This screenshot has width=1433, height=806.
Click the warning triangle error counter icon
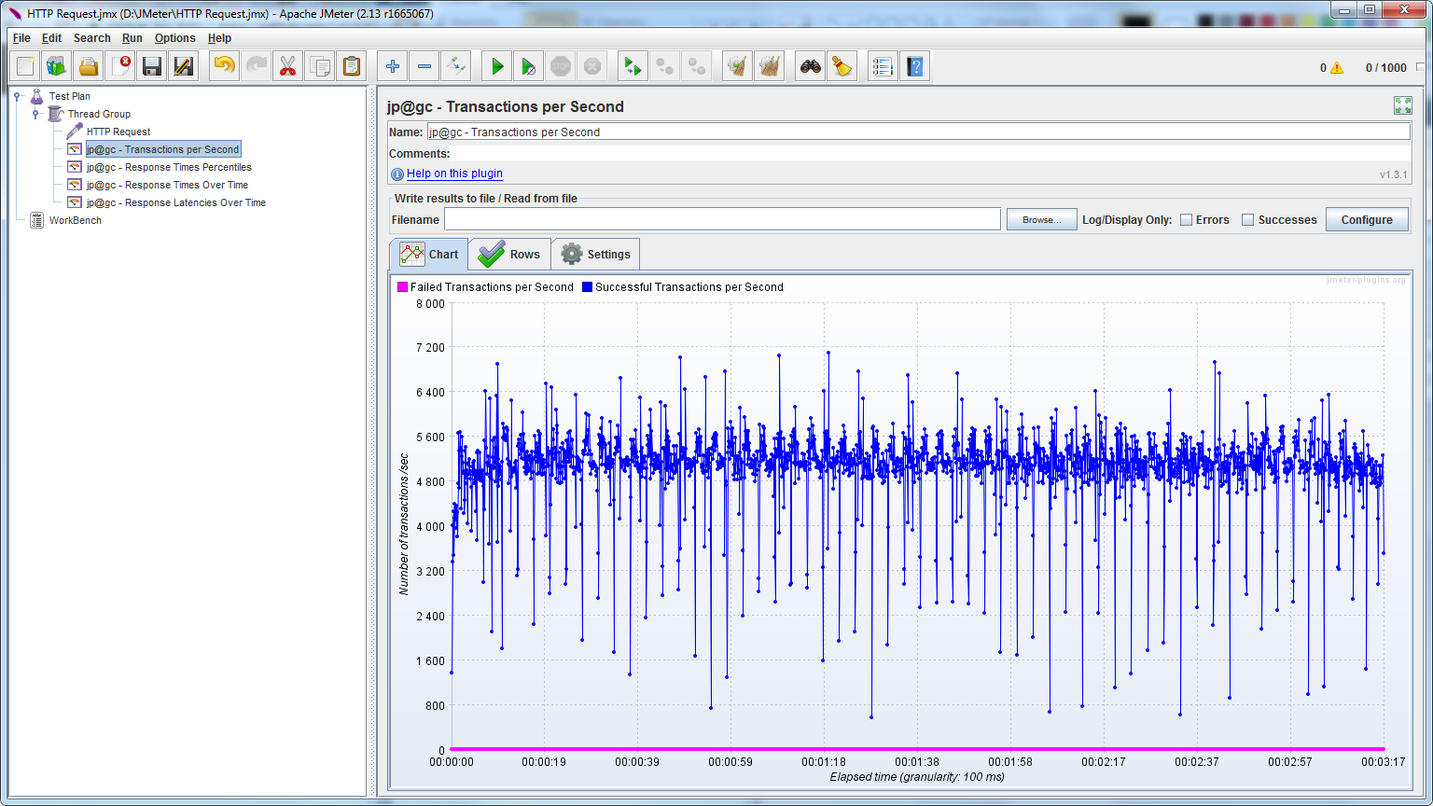pyautogui.click(x=1337, y=67)
